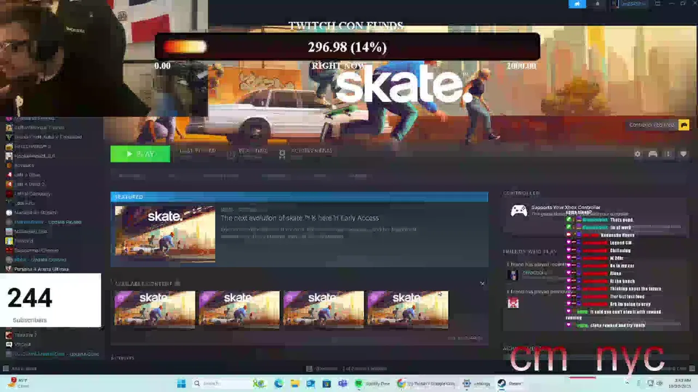Open Outlook from the taskbar
698x392 pixels.
[x=310, y=383]
